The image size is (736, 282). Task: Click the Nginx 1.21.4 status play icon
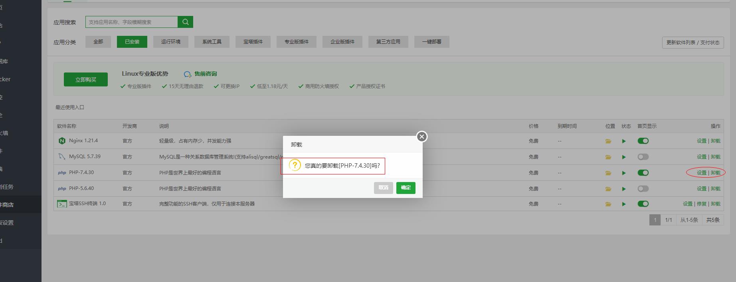click(x=624, y=141)
